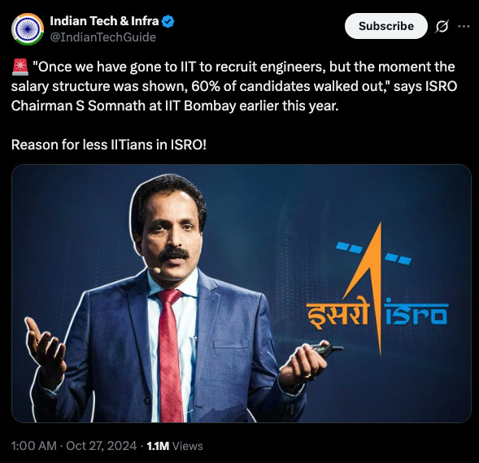The width and height of the screenshot is (479, 463).
Task: Open the @IndianTechGuide handle link
Action: coord(103,37)
